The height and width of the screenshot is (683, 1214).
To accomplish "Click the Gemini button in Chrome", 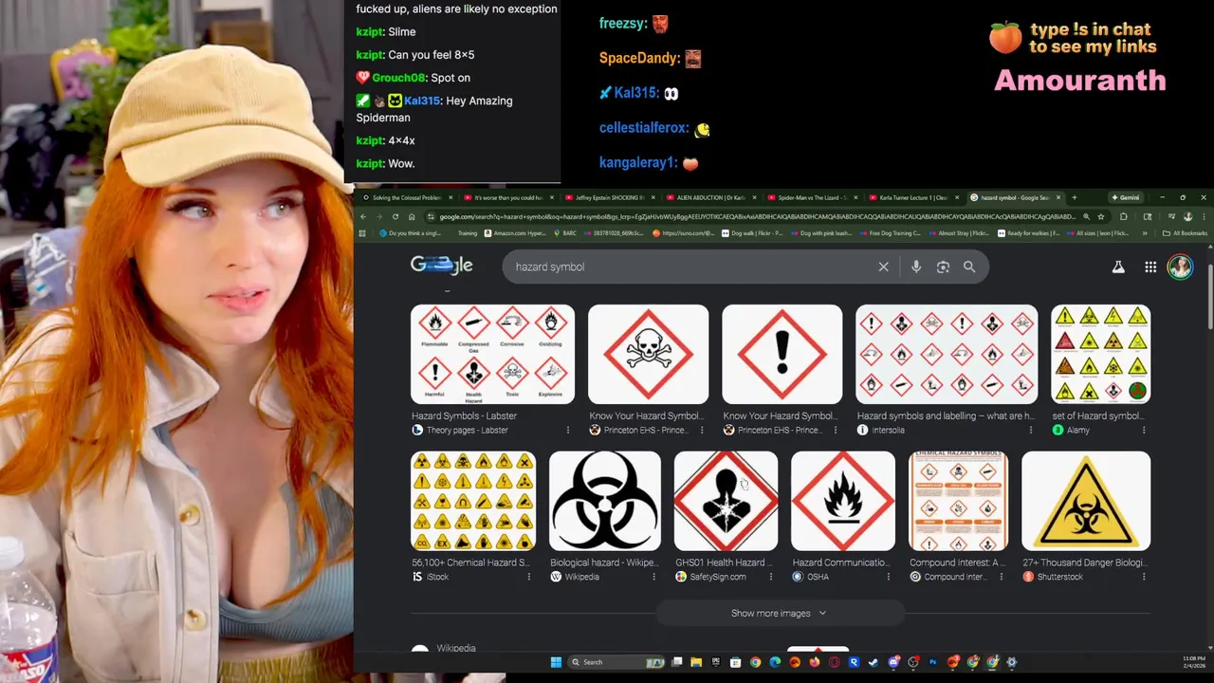I will (x=1125, y=197).
